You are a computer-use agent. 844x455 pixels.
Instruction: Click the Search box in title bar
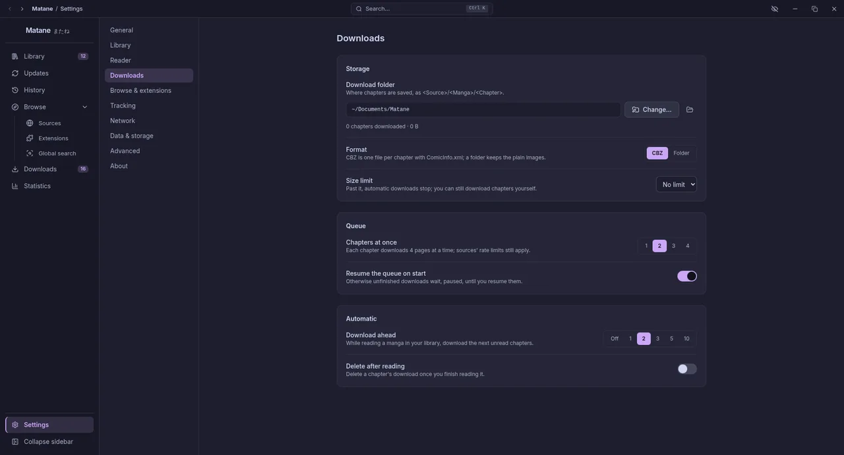(422, 9)
